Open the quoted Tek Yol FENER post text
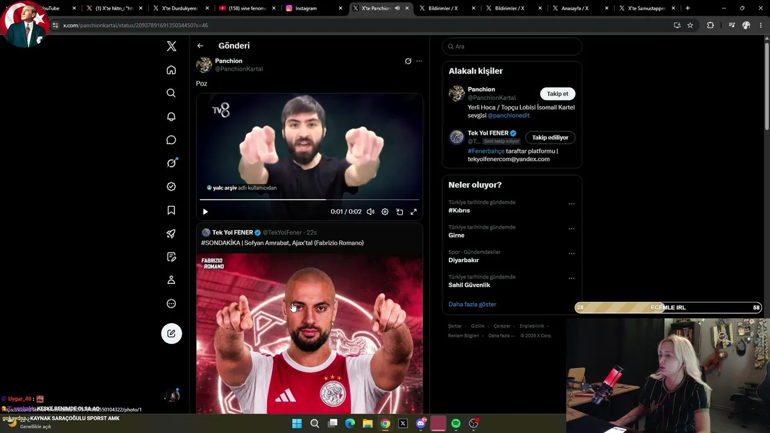The height and width of the screenshot is (433, 770). tap(282, 243)
